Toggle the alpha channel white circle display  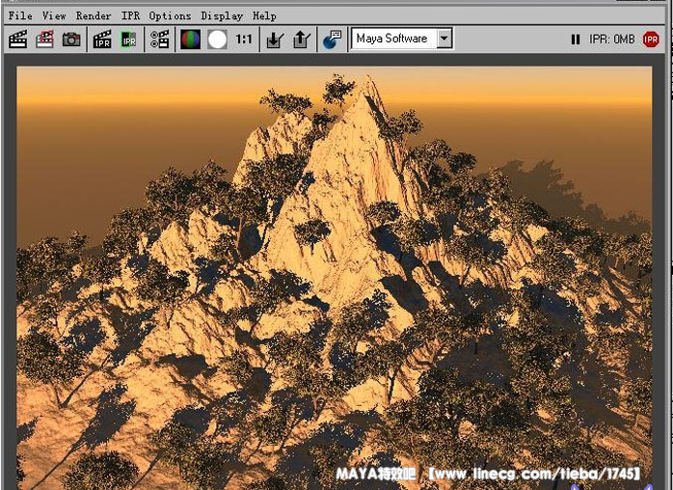point(217,40)
